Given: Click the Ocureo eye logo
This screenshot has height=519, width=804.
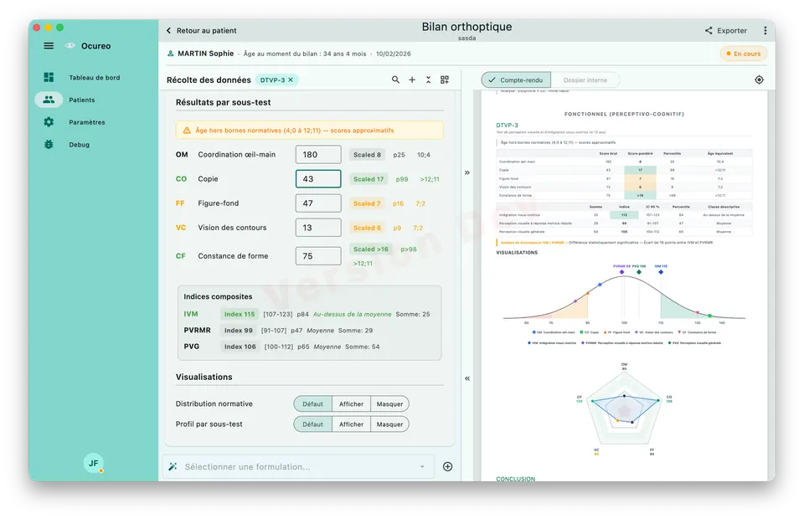Looking at the screenshot, I should 70,45.
